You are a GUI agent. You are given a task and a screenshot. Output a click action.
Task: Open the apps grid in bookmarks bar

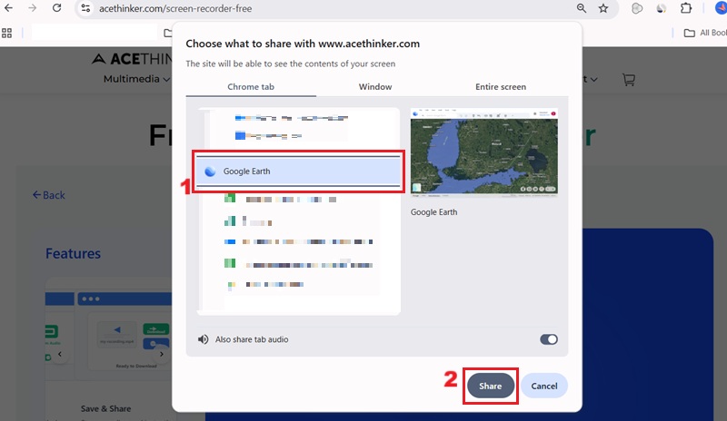pos(6,33)
